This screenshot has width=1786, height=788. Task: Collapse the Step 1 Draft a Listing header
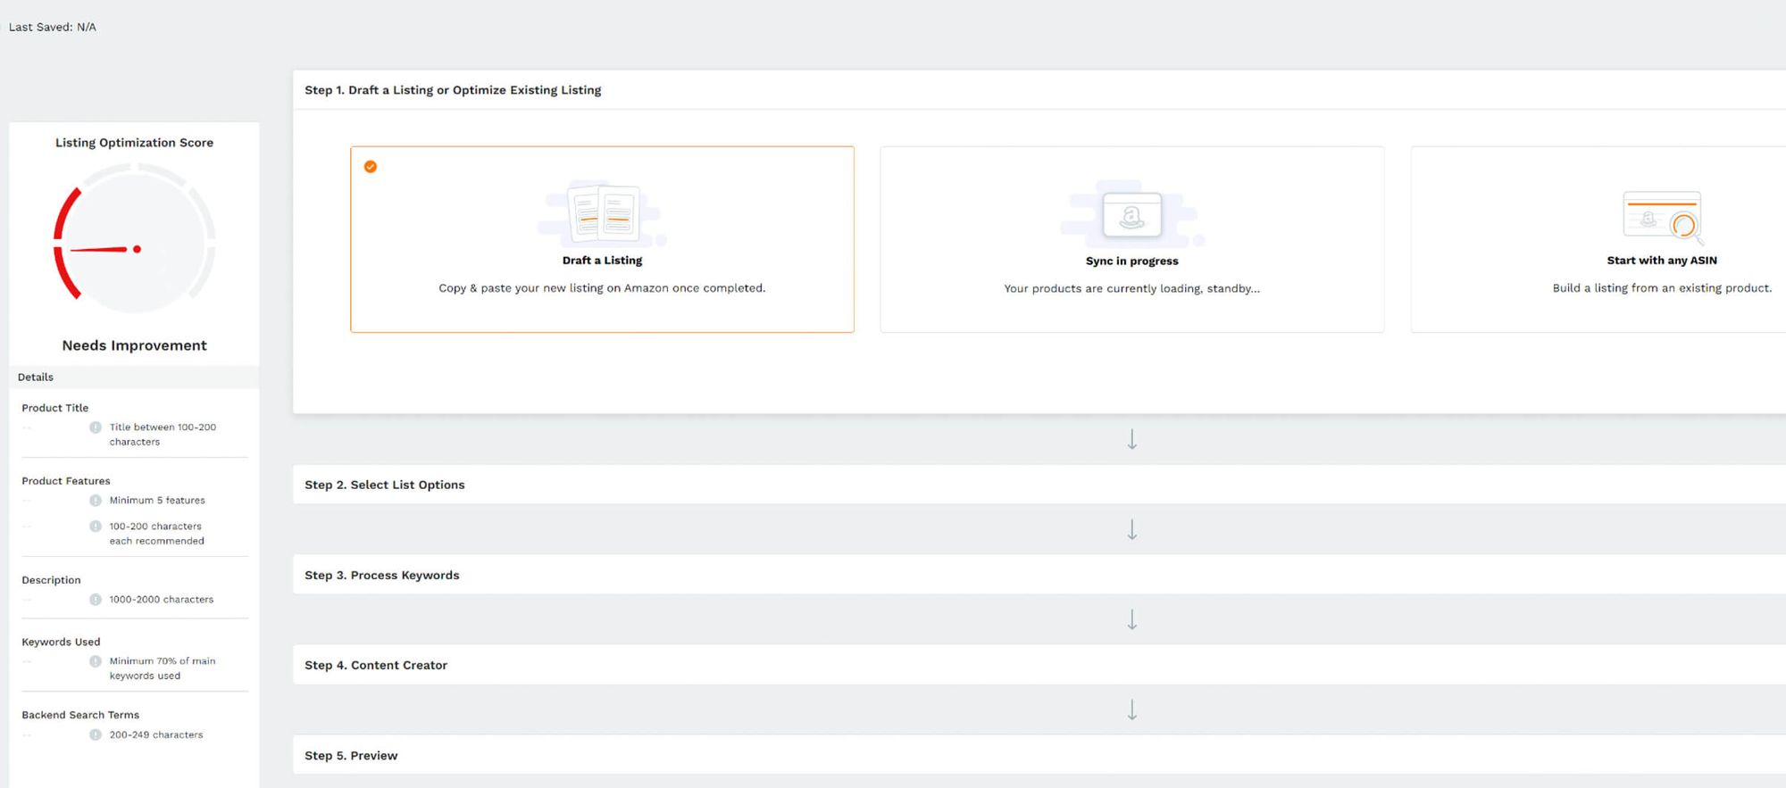click(453, 90)
